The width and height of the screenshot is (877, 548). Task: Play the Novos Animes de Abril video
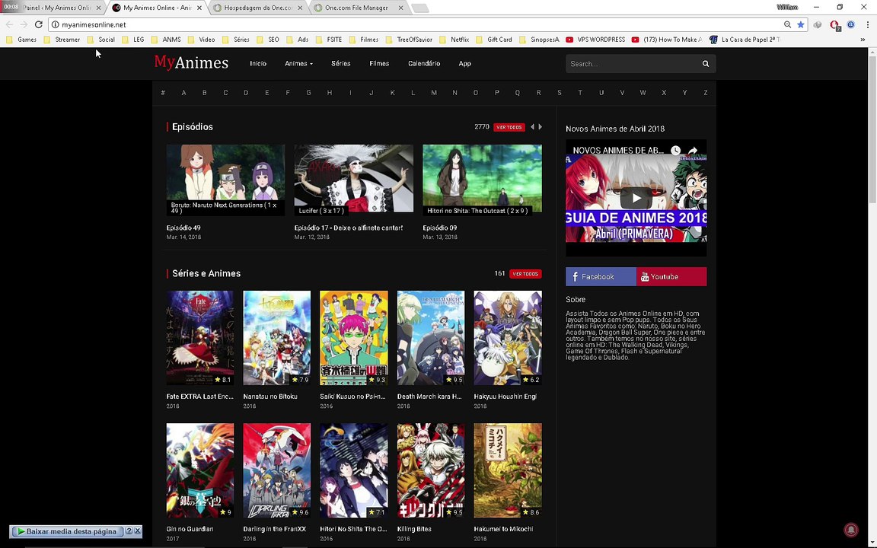(636, 198)
